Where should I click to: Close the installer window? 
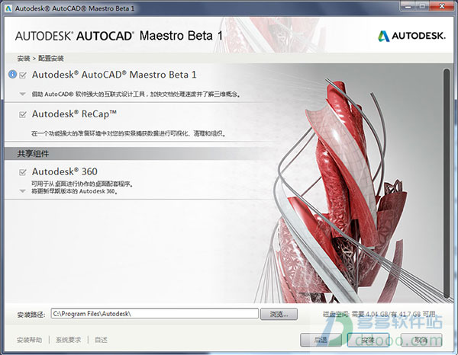442,6
